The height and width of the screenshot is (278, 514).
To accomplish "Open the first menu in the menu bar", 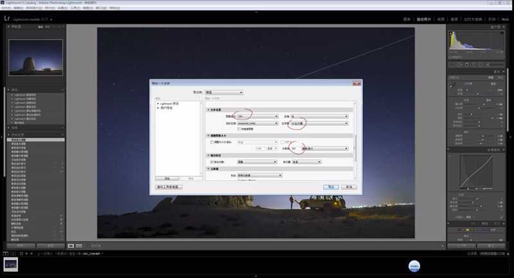I will 6,8.
